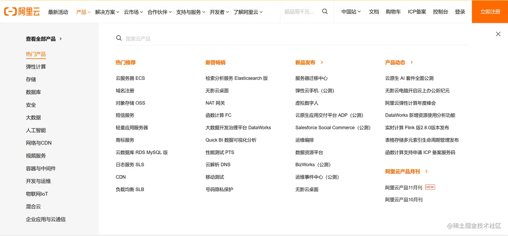This screenshot has width=508, height=236.
Task: Open the ICP备案 link
Action: (417, 12)
